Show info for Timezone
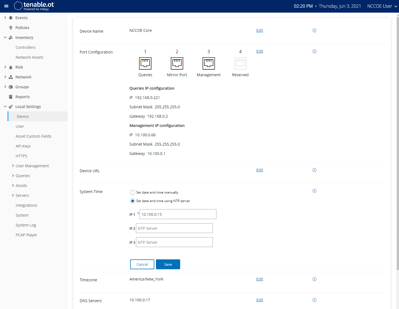This screenshot has height=309, width=399. pyautogui.click(x=314, y=279)
